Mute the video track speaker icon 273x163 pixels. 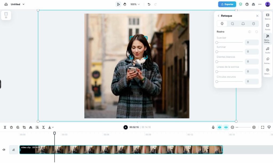pyautogui.click(x=4, y=150)
